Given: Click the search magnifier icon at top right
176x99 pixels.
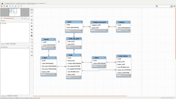Looking at the screenshot, I should tap(157, 6).
